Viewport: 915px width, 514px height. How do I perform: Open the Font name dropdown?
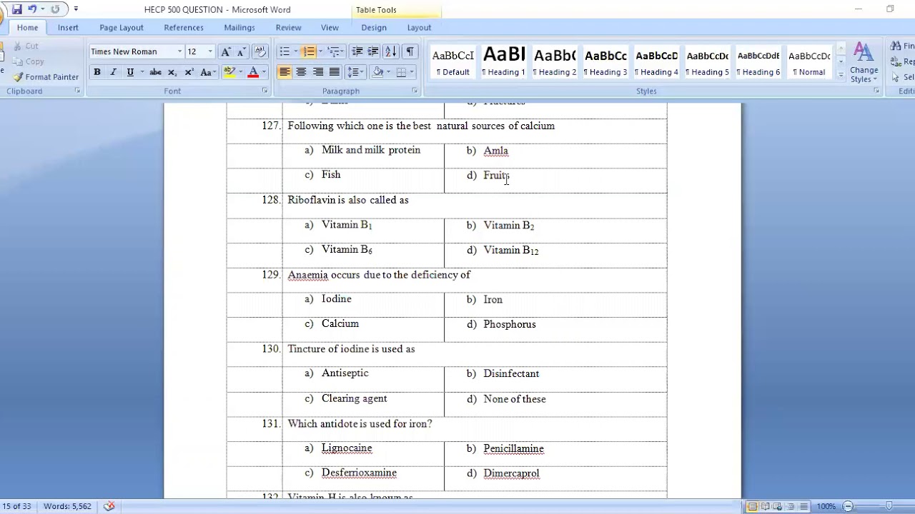pyautogui.click(x=179, y=51)
